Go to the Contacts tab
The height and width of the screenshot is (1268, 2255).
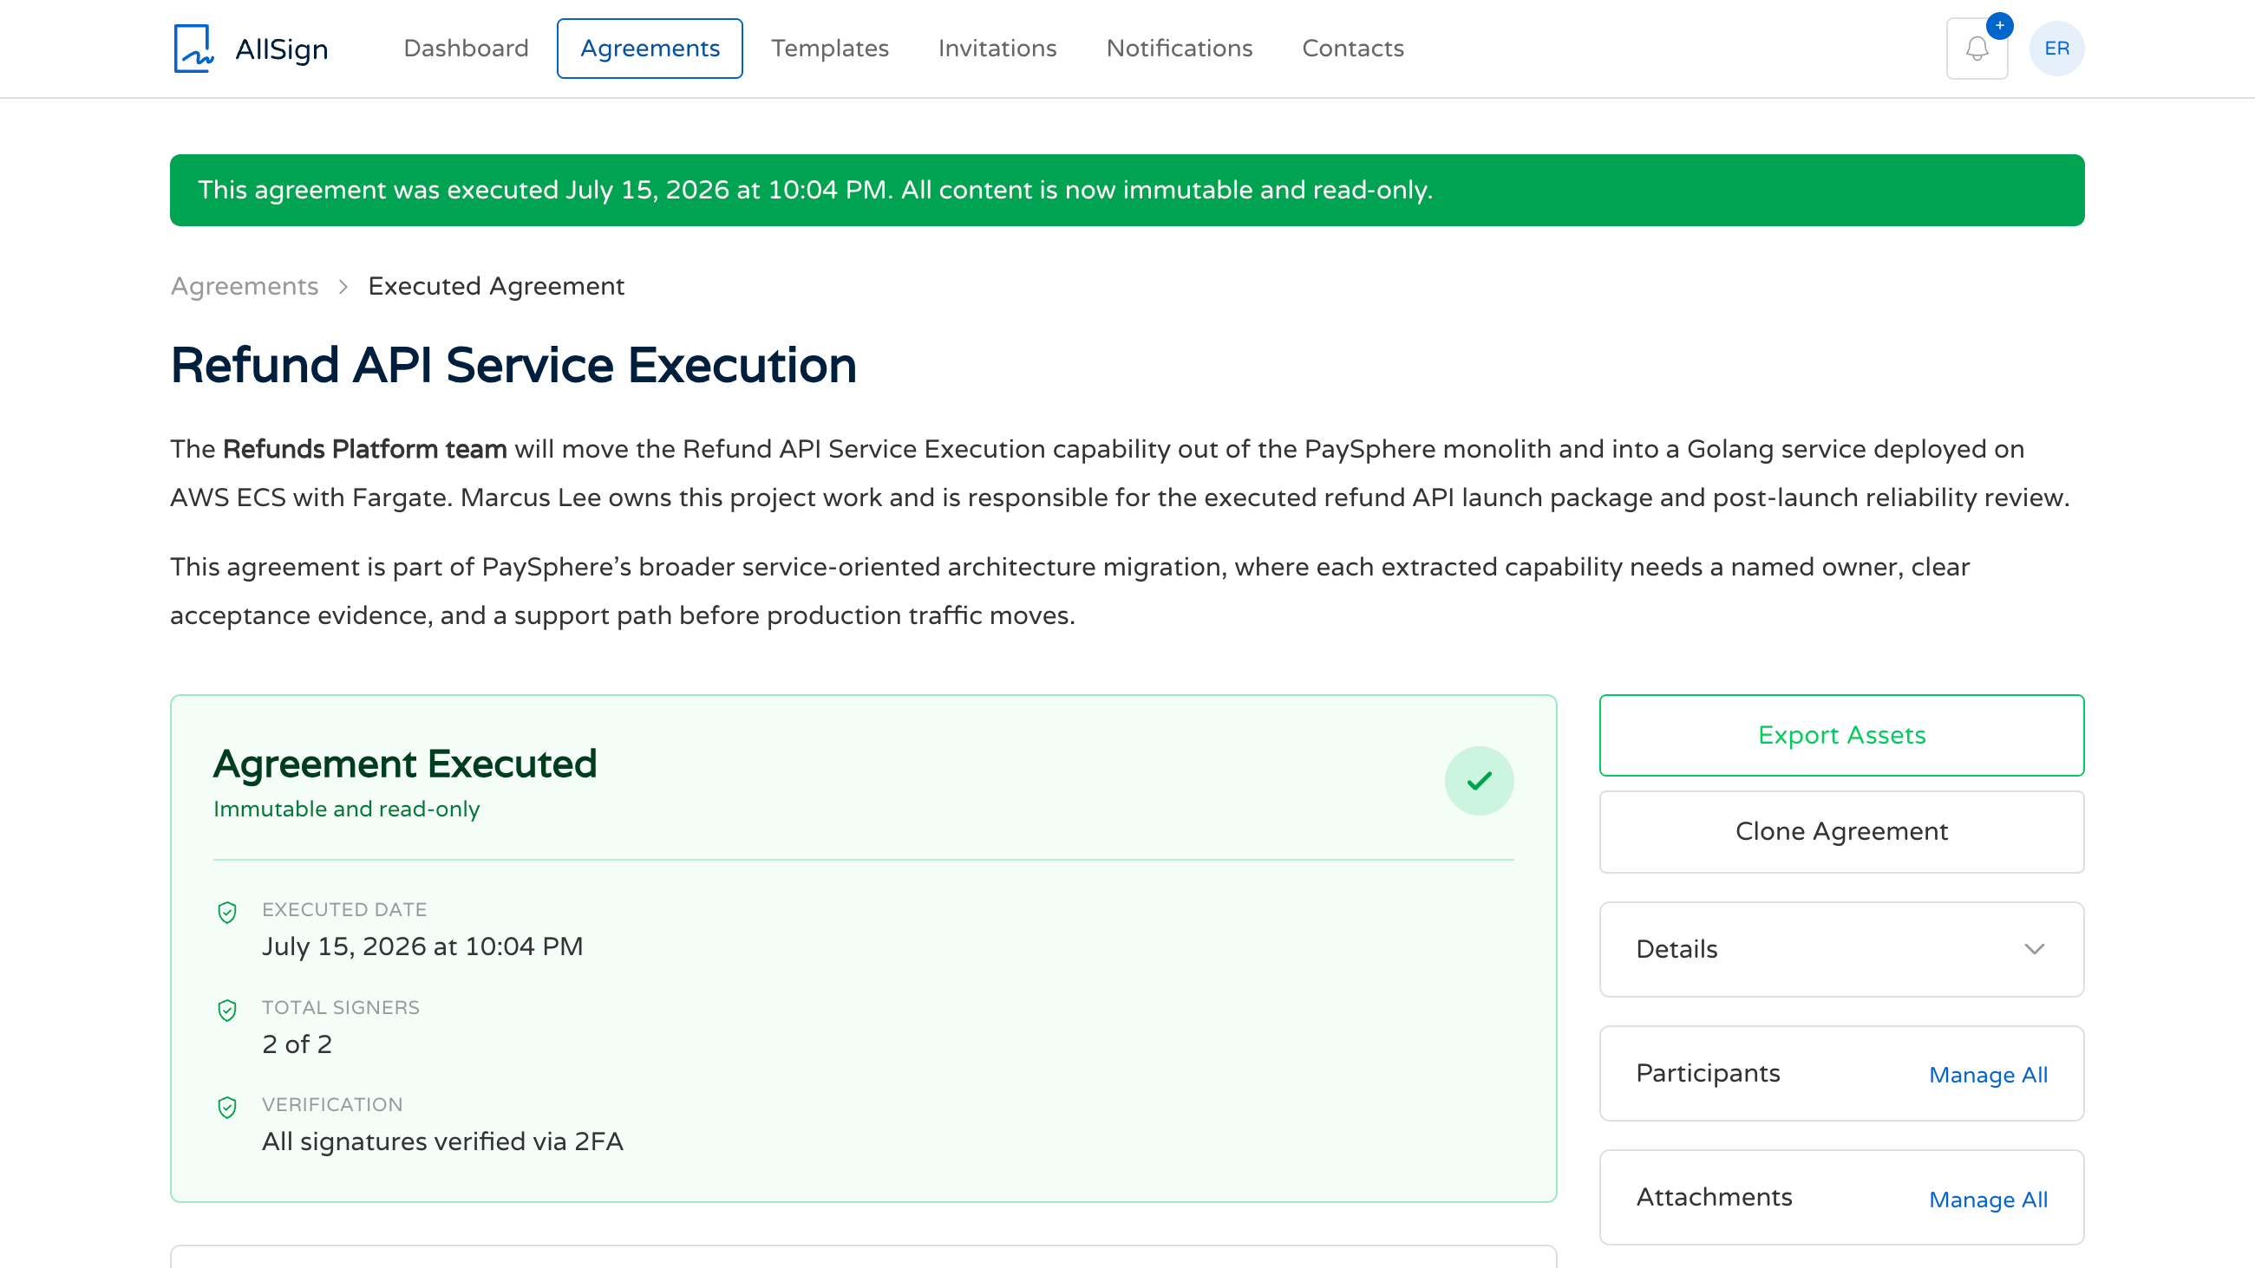click(1352, 49)
